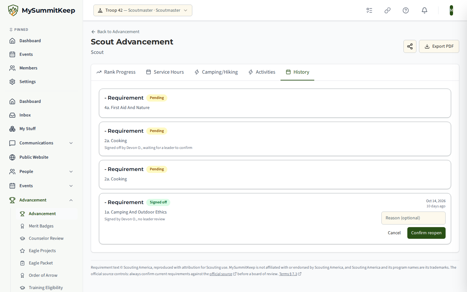Go to Inbox in the sidebar

(x=42, y=115)
